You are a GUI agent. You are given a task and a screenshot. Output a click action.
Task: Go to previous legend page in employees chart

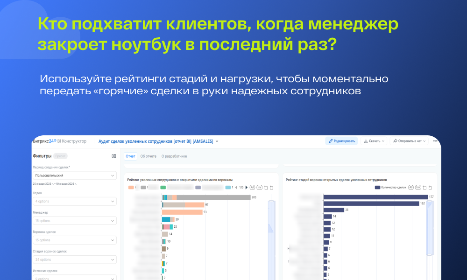(236, 188)
